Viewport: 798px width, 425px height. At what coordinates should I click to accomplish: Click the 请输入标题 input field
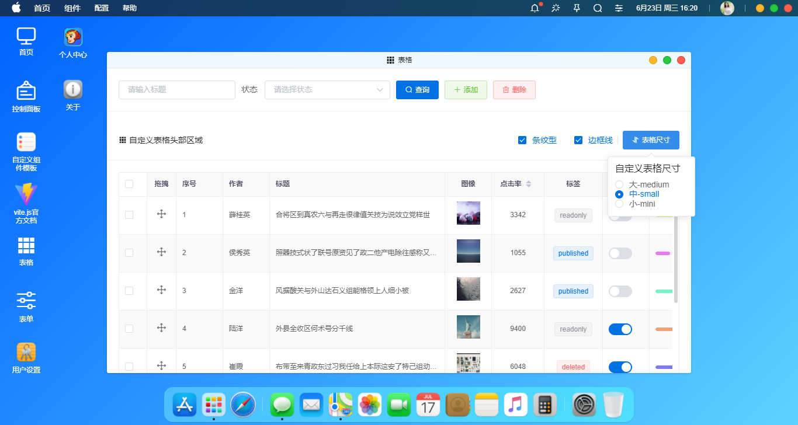pyautogui.click(x=176, y=90)
